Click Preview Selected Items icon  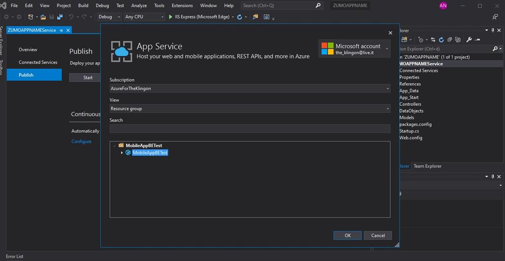pos(477,39)
